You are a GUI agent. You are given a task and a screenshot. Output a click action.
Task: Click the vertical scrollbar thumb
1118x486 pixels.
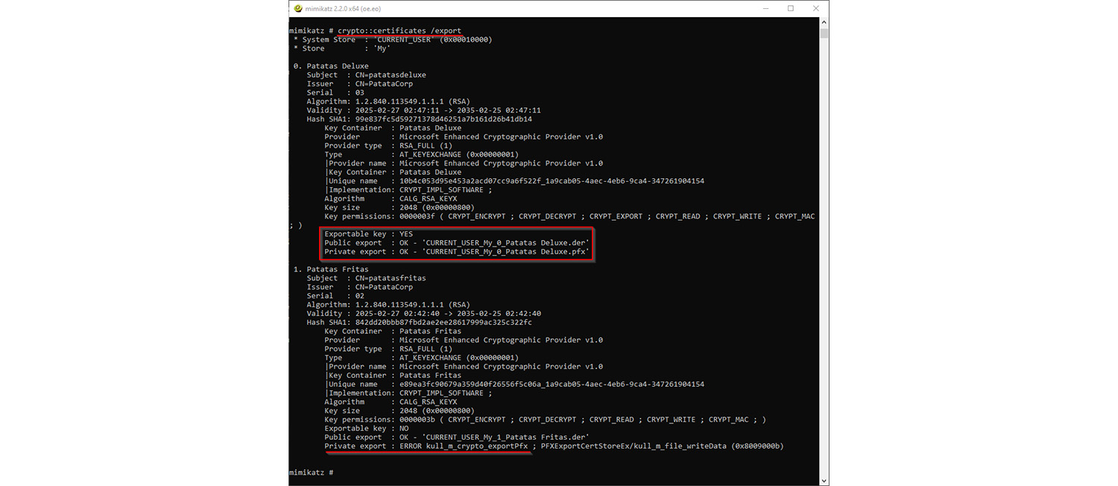[x=824, y=34]
